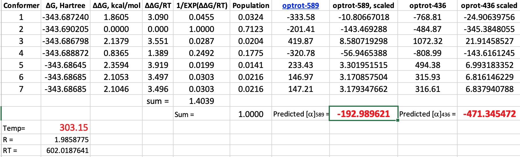
Task: Select the predicted [α]436 result -471.345472
Action: tap(489, 114)
